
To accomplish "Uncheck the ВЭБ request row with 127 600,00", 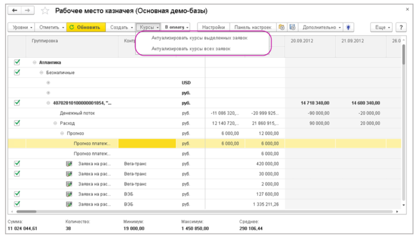I will 17,194.
